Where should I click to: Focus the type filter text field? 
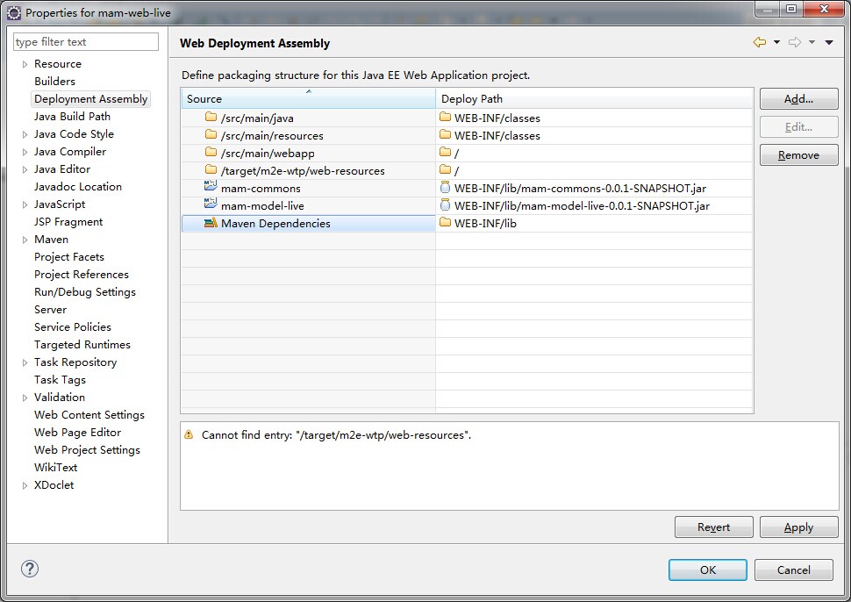86,42
